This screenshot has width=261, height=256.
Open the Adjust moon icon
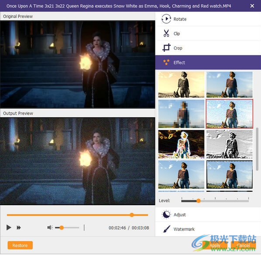tap(166, 214)
